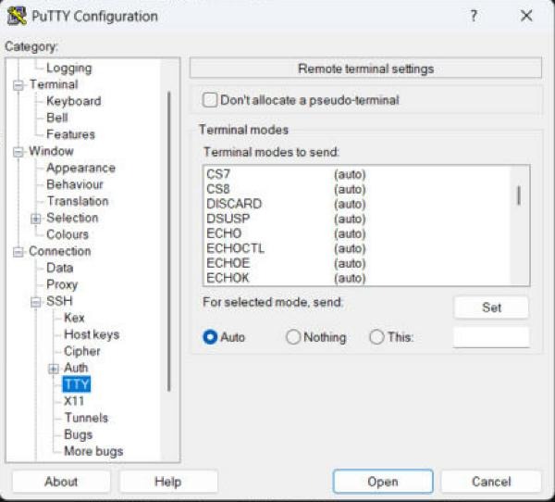Select DISCARD in terminal modes list

point(357,204)
